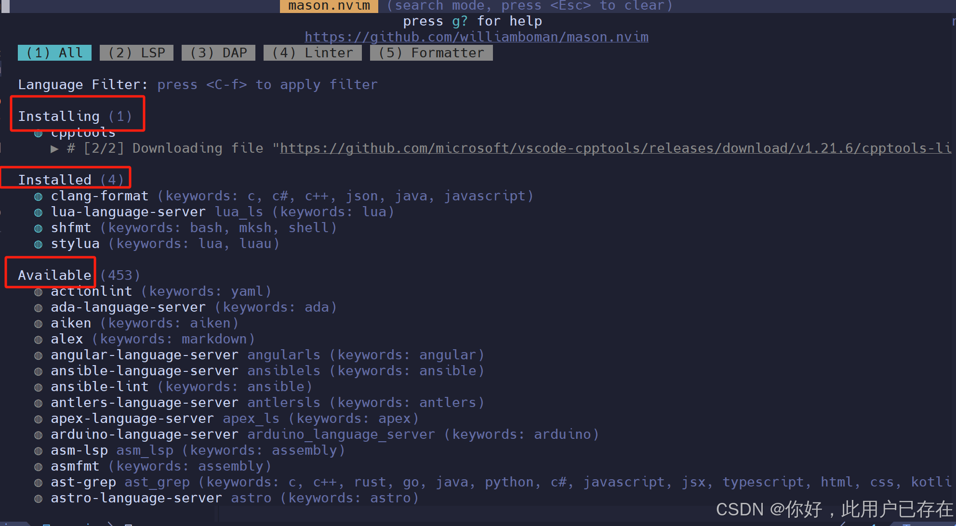Open the (5) Formatter tab
956x526 pixels.
tap(431, 53)
